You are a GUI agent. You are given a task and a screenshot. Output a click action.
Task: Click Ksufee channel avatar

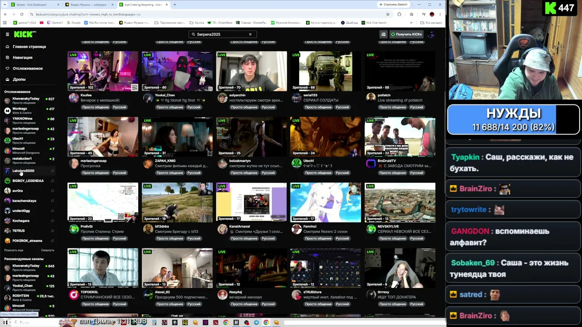pos(73,98)
